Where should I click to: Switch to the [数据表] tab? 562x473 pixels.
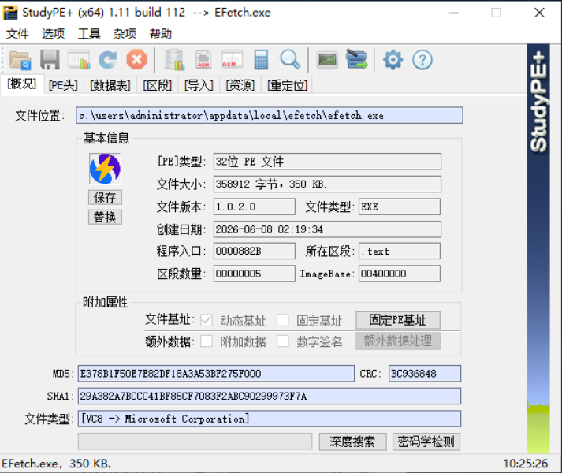tap(110, 85)
